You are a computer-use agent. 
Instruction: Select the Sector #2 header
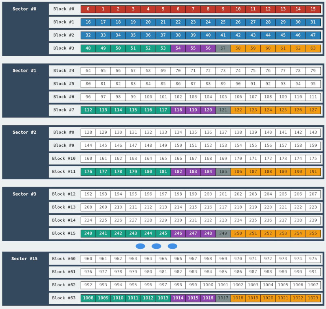click(24, 133)
